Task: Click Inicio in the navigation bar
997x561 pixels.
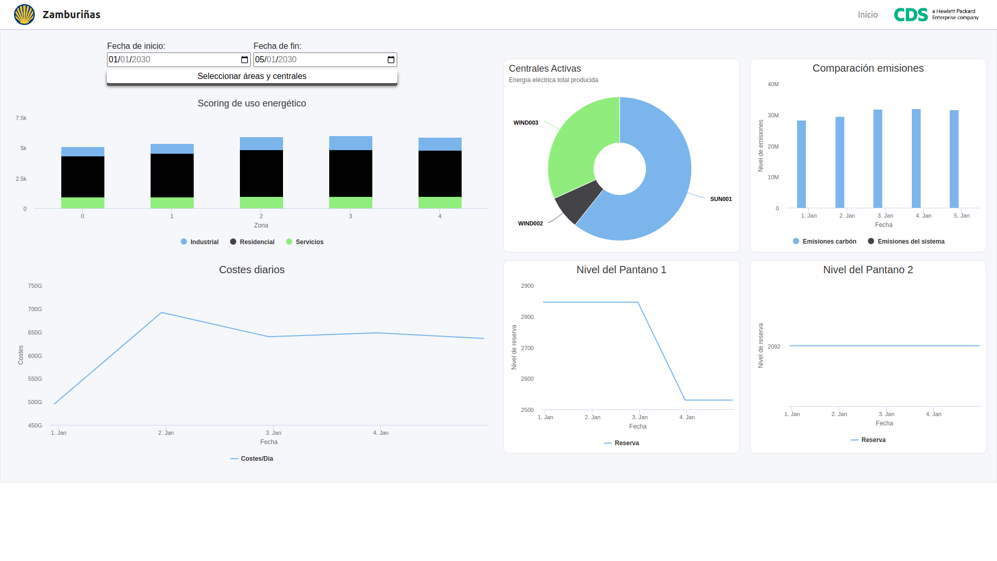Action: click(868, 15)
